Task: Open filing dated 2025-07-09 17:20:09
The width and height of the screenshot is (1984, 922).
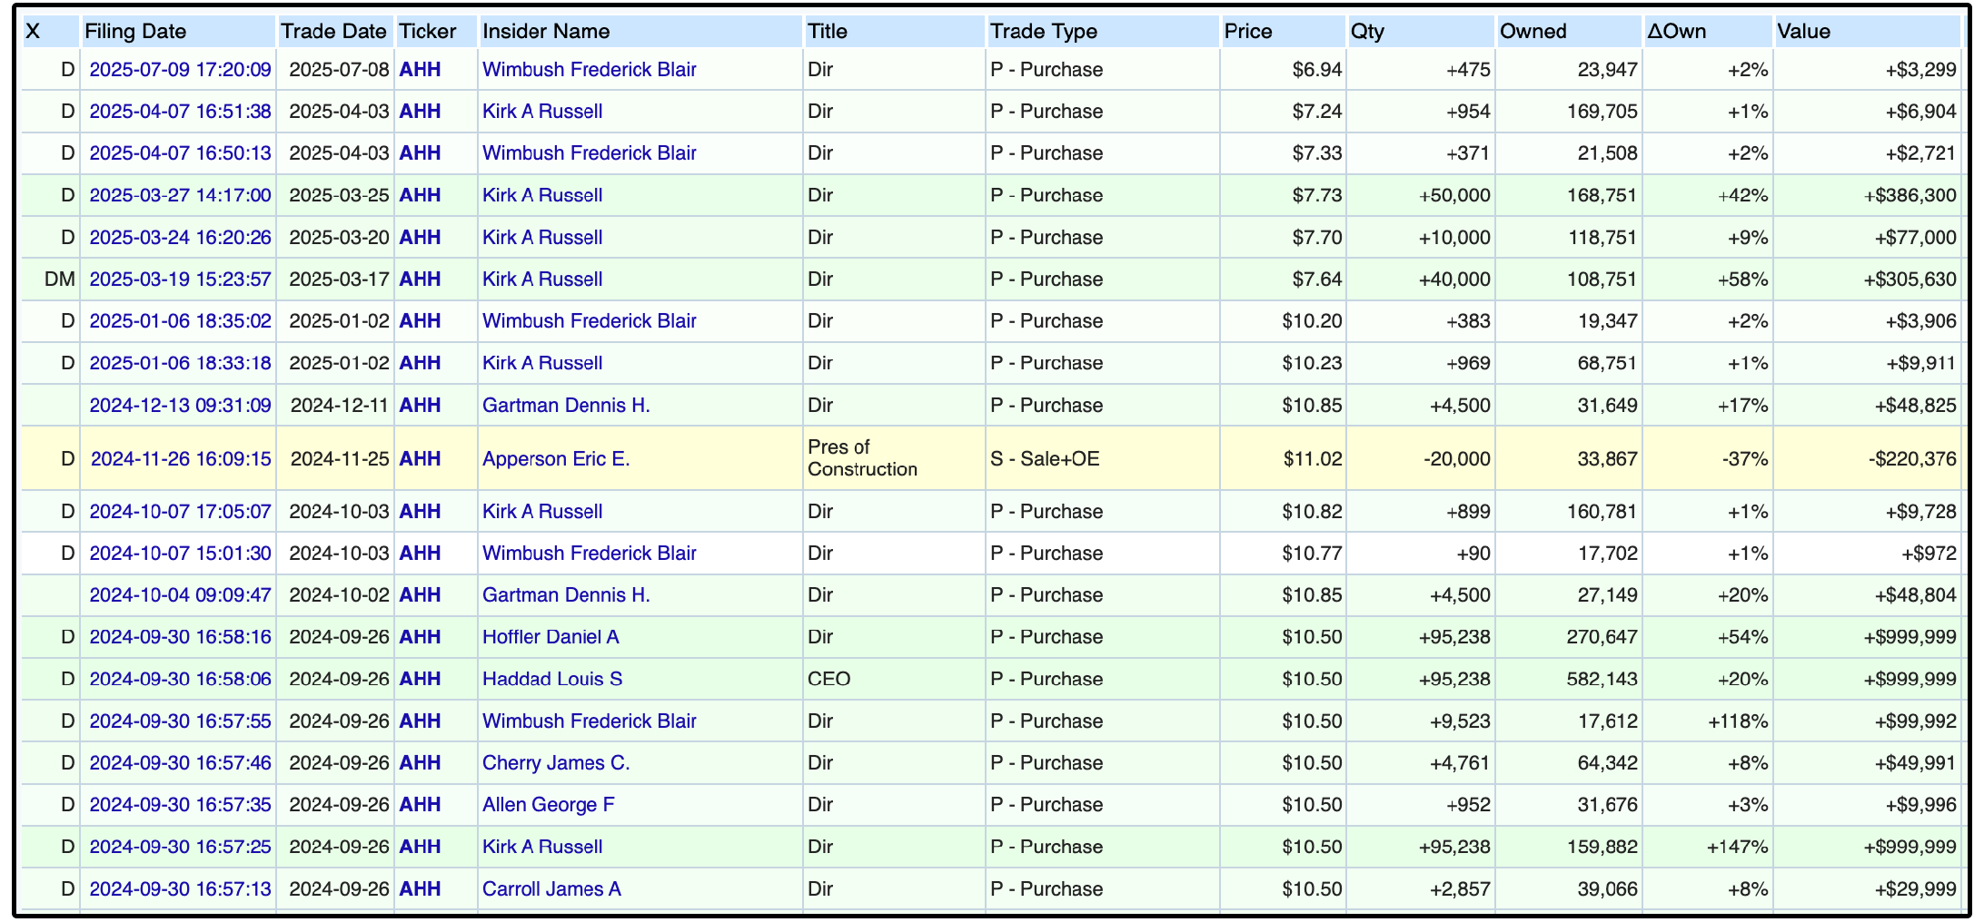Action: pyautogui.click(x=180, y=70)
